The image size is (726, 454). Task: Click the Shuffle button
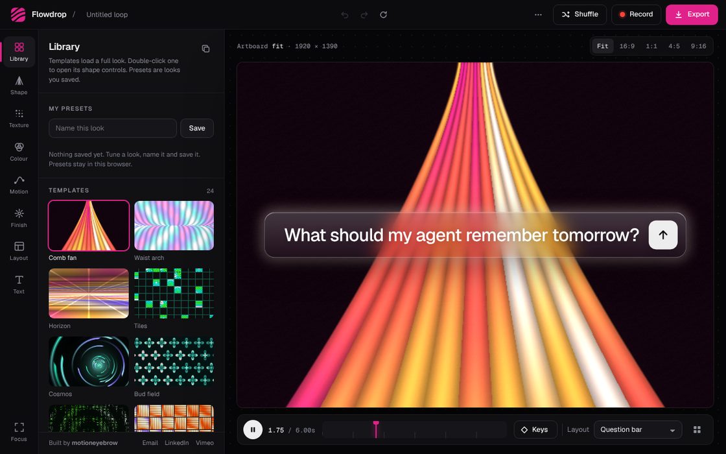(580, 14)
